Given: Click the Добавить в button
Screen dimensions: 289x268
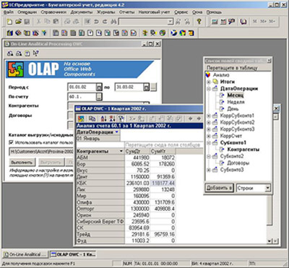Looking at the screenshot, I should tap(220, 188).
